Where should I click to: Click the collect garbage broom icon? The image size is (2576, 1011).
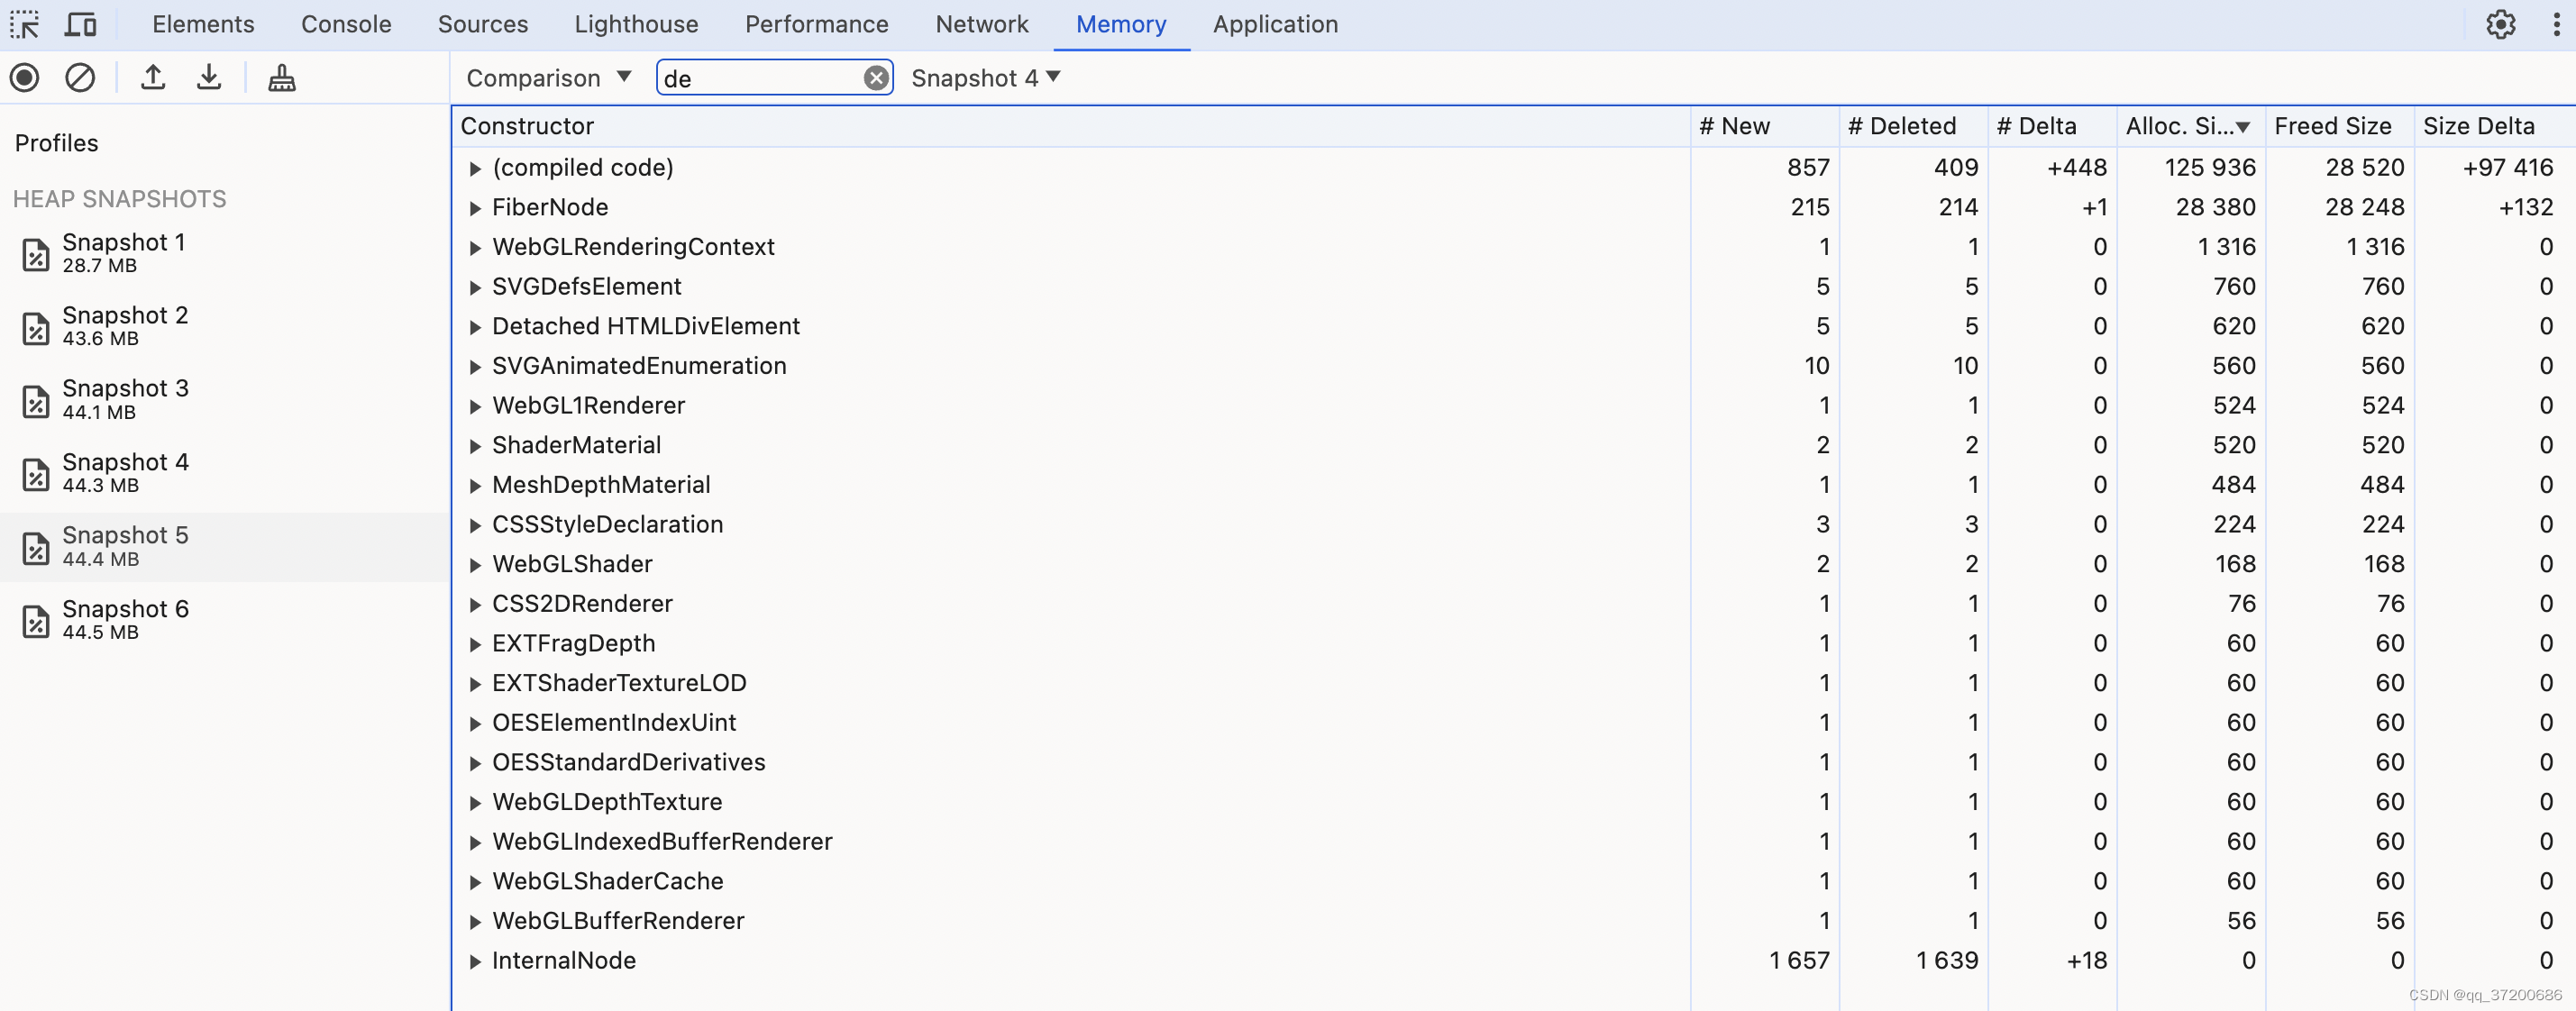pyautogui.click(x=282, y=77)
